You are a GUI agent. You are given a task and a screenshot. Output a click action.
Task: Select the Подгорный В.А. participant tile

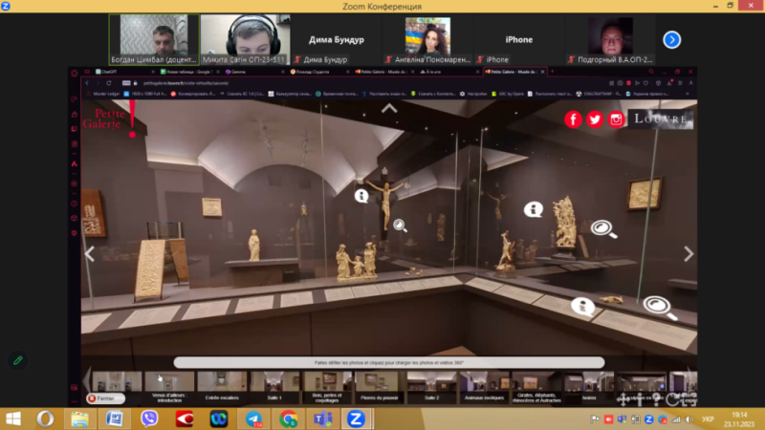pos(610,39)
